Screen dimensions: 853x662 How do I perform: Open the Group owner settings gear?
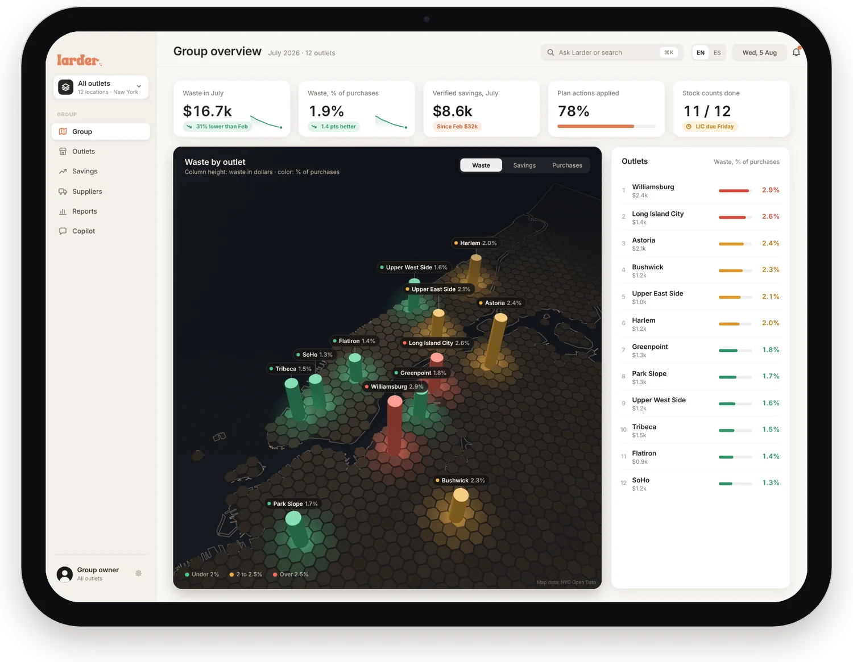tap(138, 573)
